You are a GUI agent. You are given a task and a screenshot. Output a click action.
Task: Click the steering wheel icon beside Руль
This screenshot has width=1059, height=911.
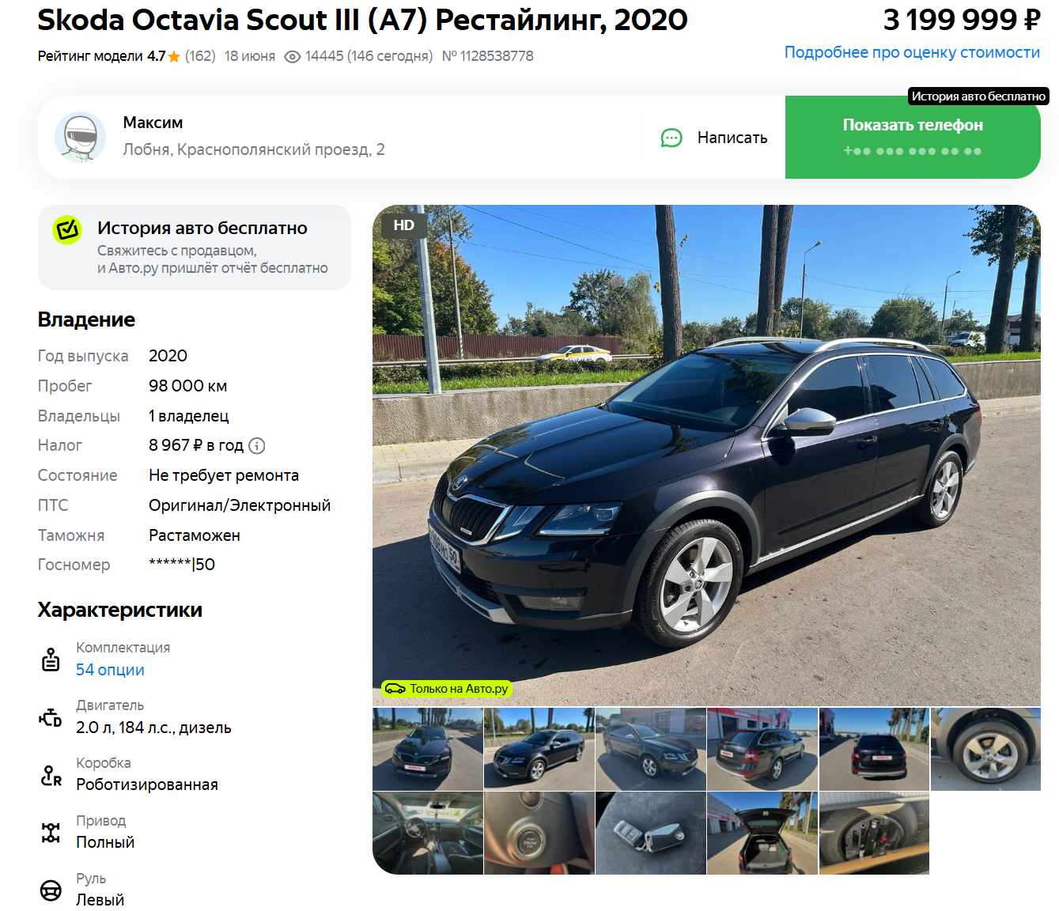(x=51, y=890)
